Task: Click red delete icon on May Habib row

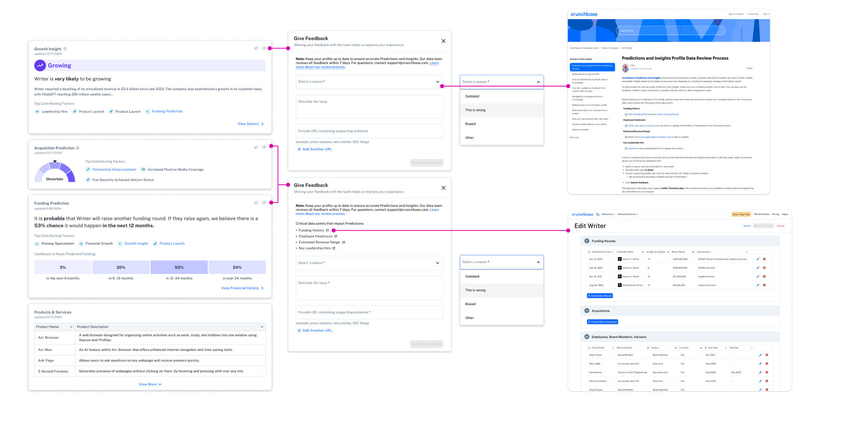Action: (x=767, y=364)
